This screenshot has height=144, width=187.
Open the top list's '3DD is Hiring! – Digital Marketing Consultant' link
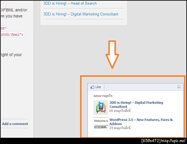pyautogui.click(x=81, y=14)
